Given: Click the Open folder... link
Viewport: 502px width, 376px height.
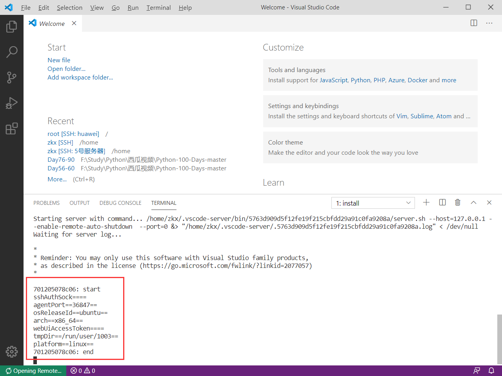Looking at the screenshot, I should tap(66, 69).
